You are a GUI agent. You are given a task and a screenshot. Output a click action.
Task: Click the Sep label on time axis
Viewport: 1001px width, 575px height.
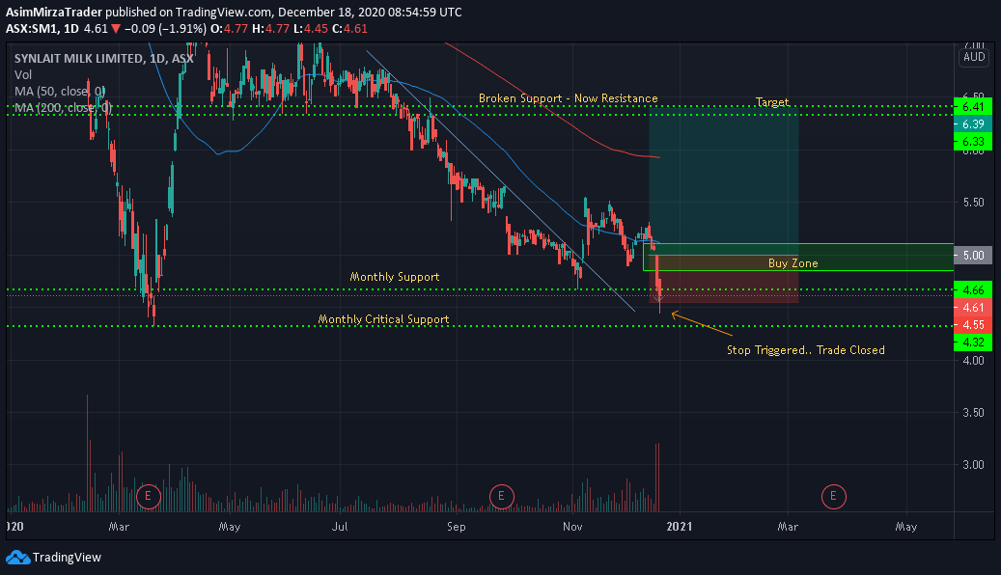[x=456, y=527]
